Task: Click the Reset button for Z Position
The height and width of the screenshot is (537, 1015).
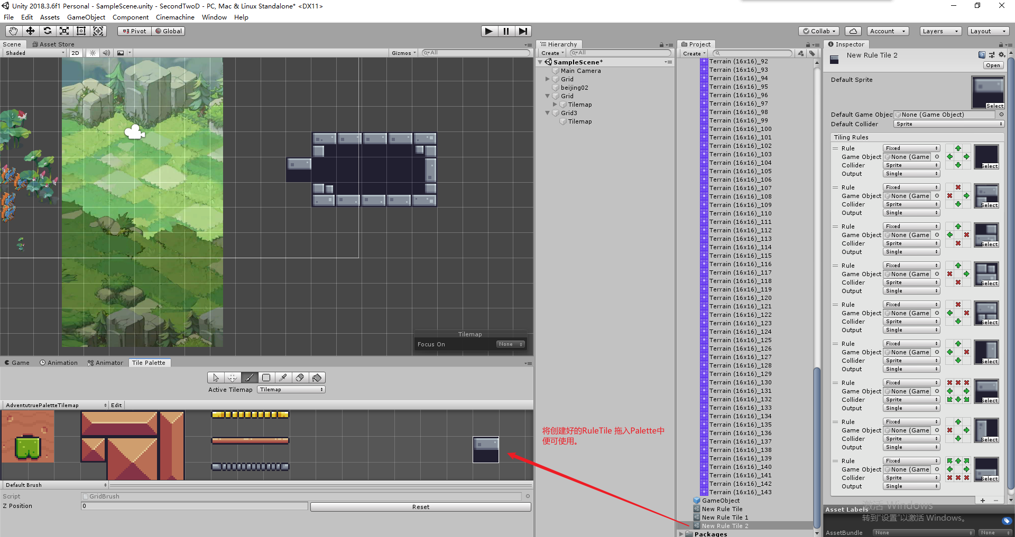Action: 421,507
